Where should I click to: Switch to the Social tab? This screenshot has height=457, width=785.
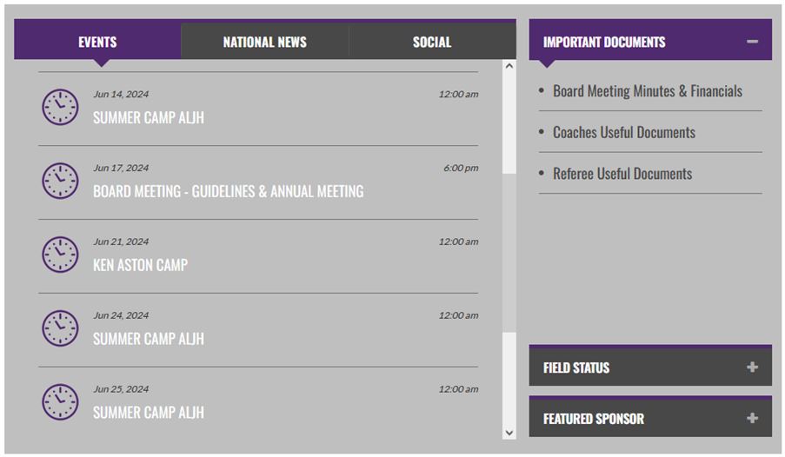(x=431, y=42)
